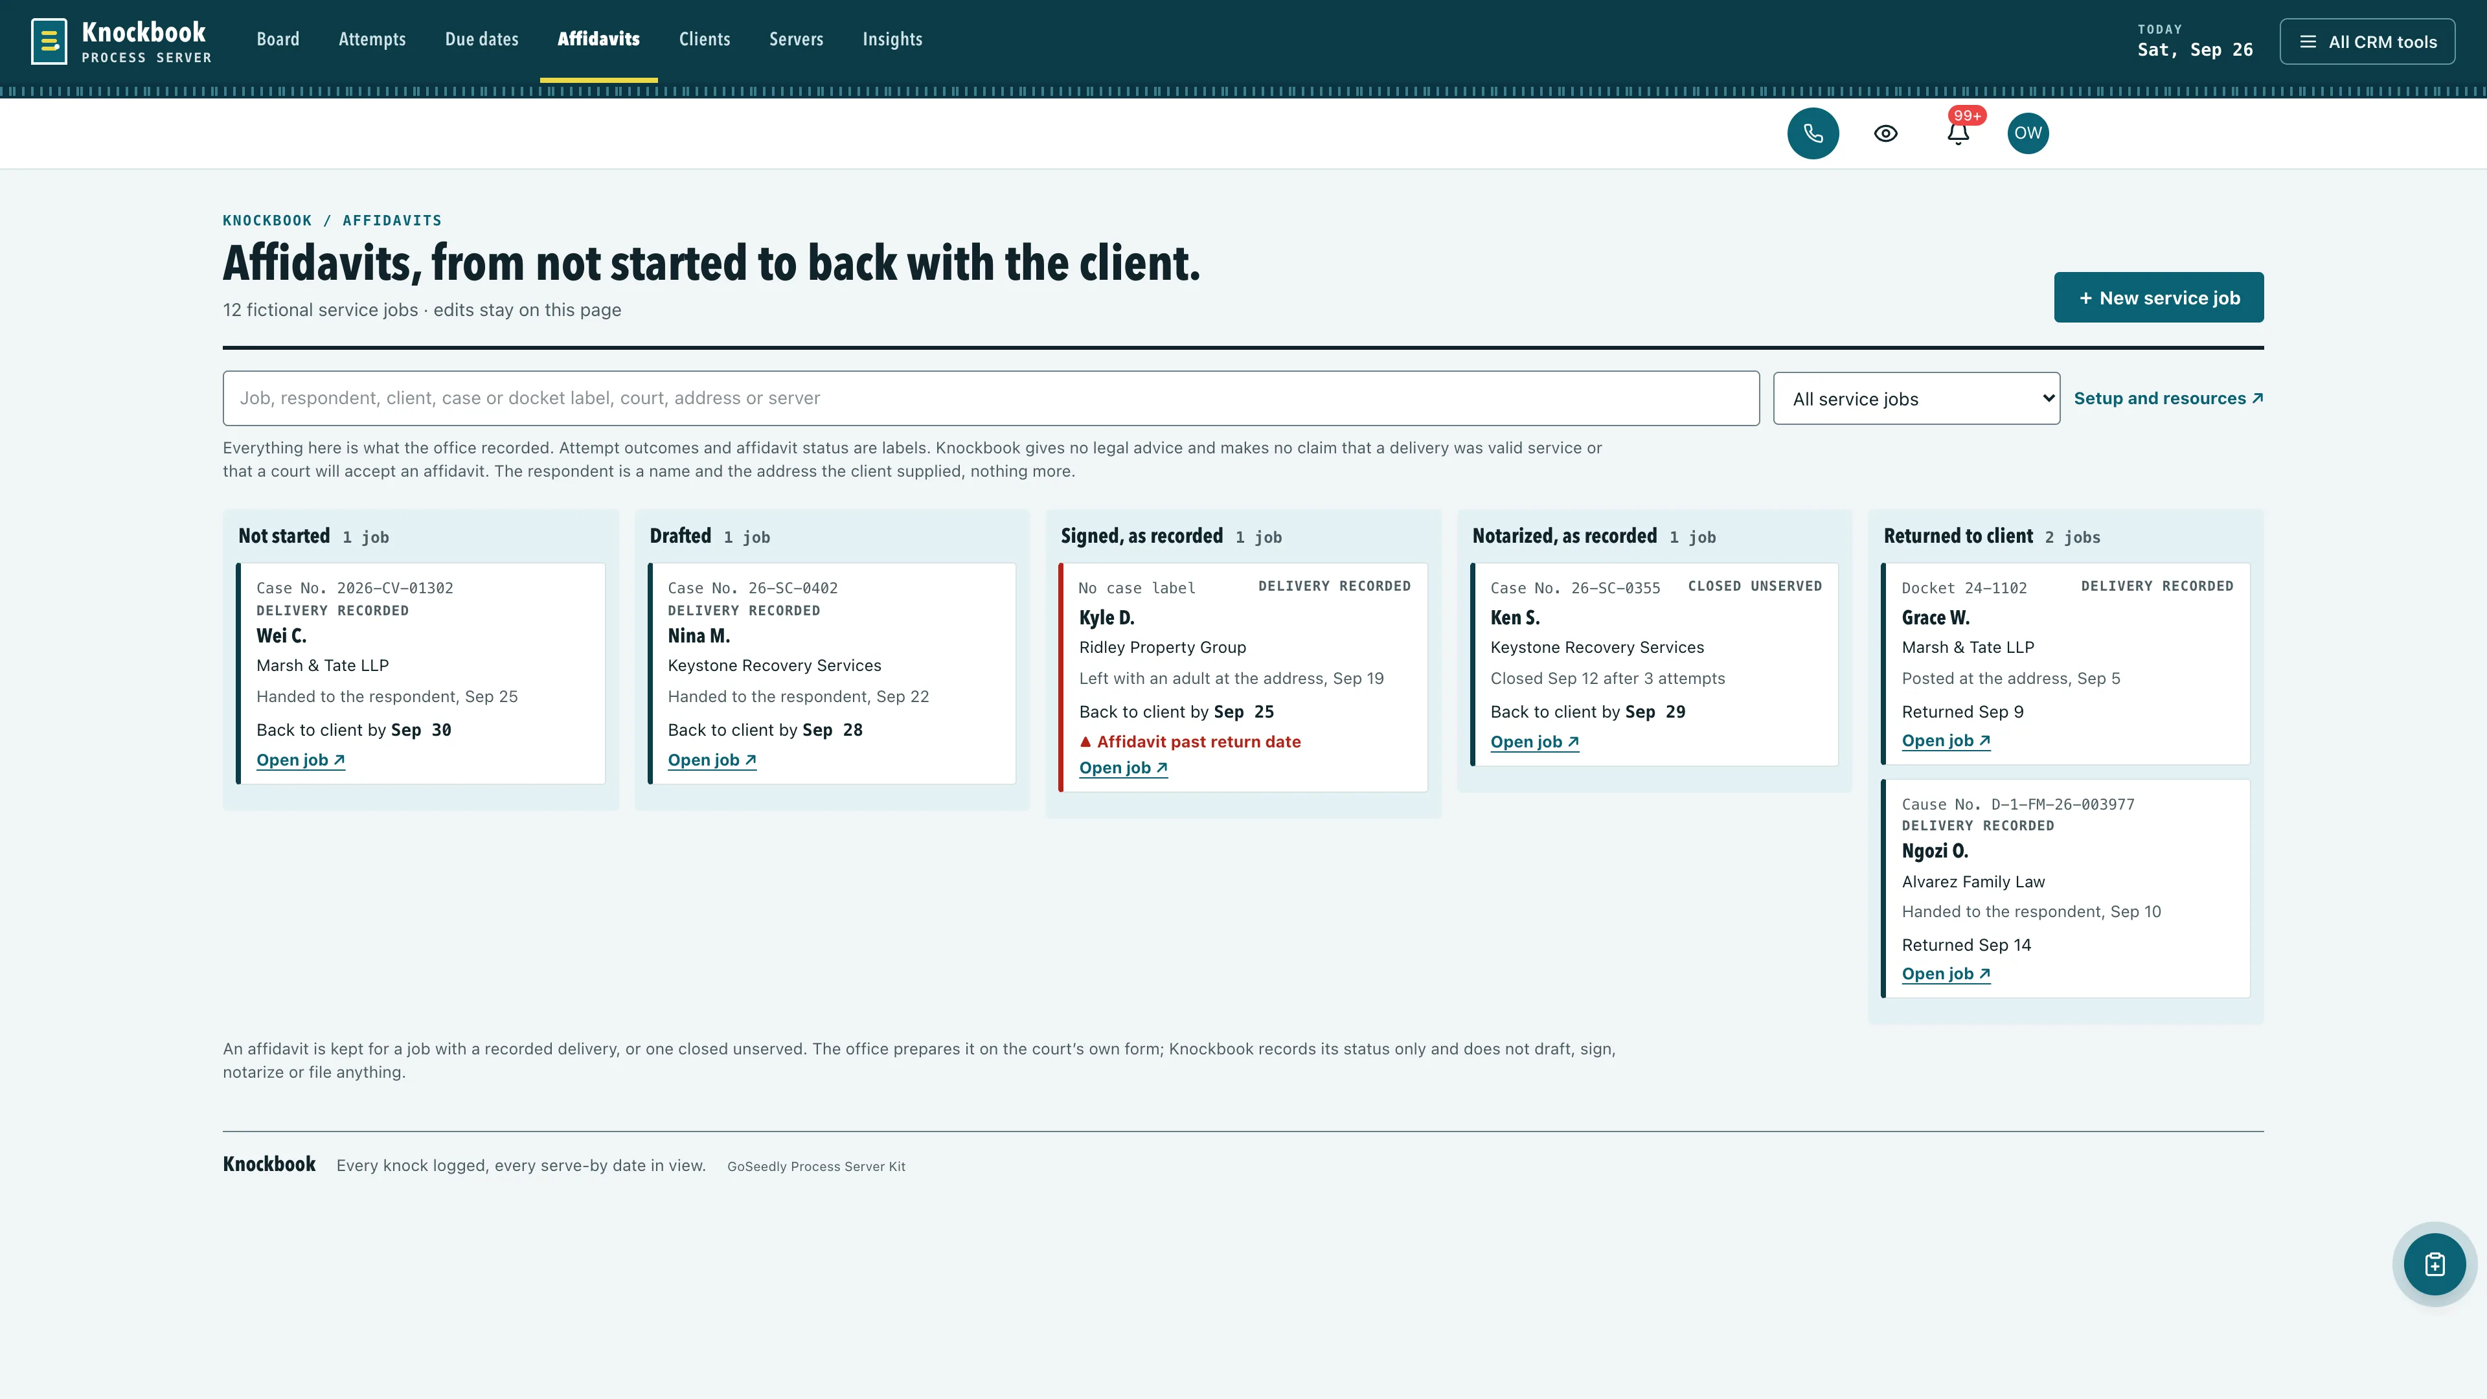Go to the Attempts tab
The height and width of the screenshot is (1399, 2487).
click(372, 40)
